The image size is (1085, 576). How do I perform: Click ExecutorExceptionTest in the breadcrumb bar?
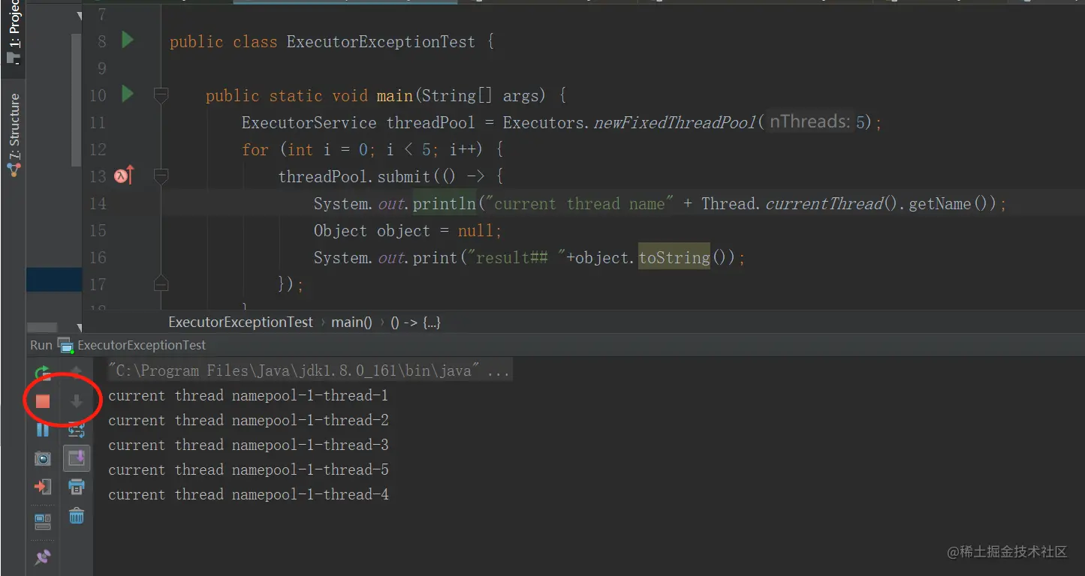240,322
